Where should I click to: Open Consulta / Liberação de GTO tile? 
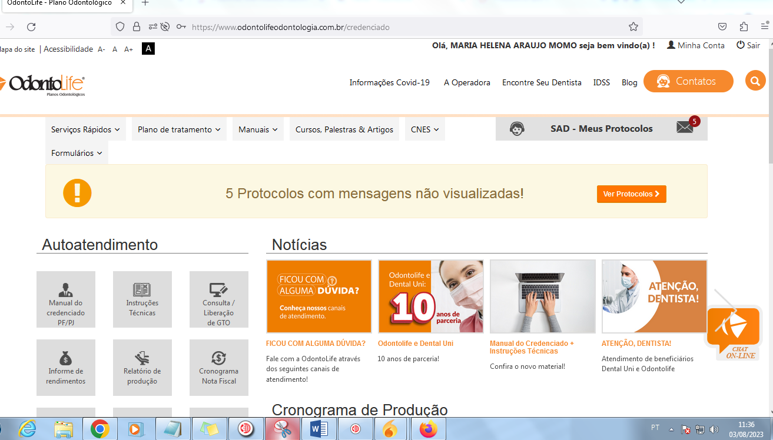(219, 299)
